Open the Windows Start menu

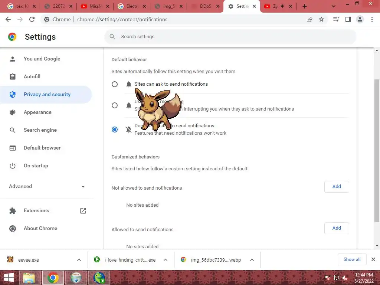pyautogui.click(x=9, y=278)
